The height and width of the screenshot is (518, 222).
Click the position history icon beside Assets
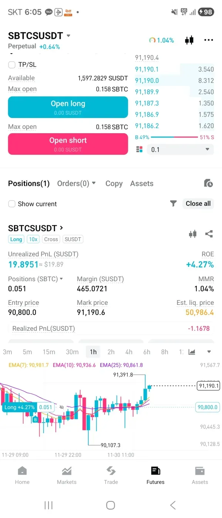208,183
